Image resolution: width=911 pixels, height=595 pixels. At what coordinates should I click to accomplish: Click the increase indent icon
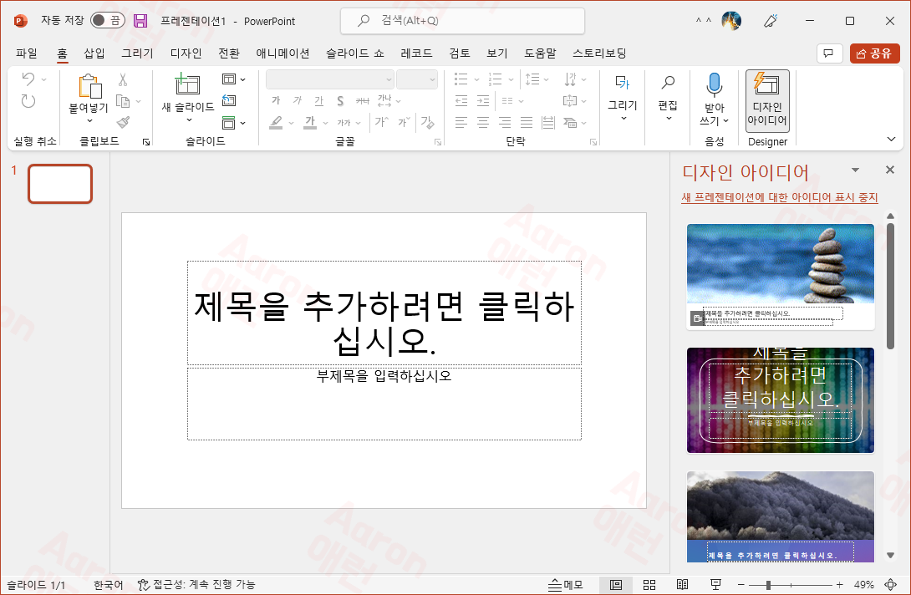[483, 101]
